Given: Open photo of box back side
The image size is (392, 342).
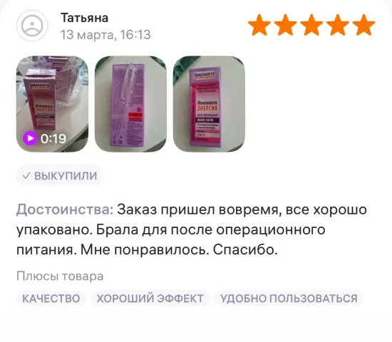Looking at the screenshot, I should tap(130, 104).
